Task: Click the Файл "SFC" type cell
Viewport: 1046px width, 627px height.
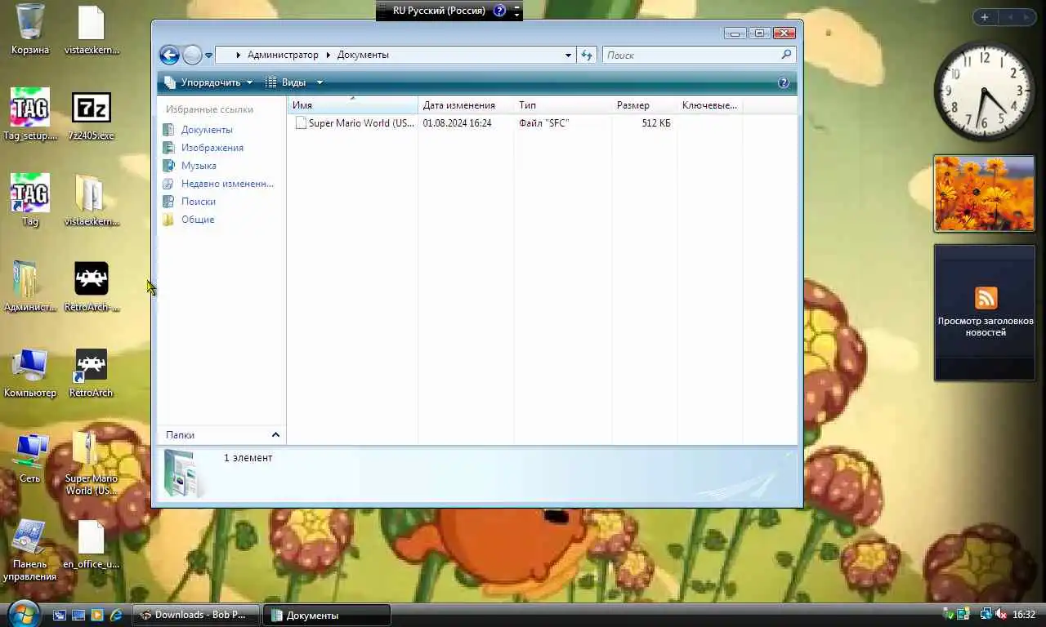Action: coord(543,123)
